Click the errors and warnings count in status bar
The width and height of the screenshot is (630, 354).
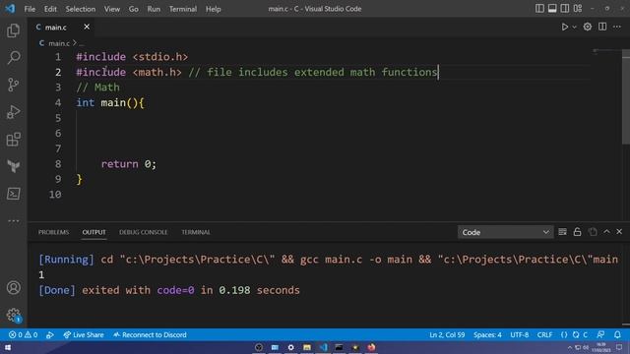pyautogui.click(x=24, y=334)
